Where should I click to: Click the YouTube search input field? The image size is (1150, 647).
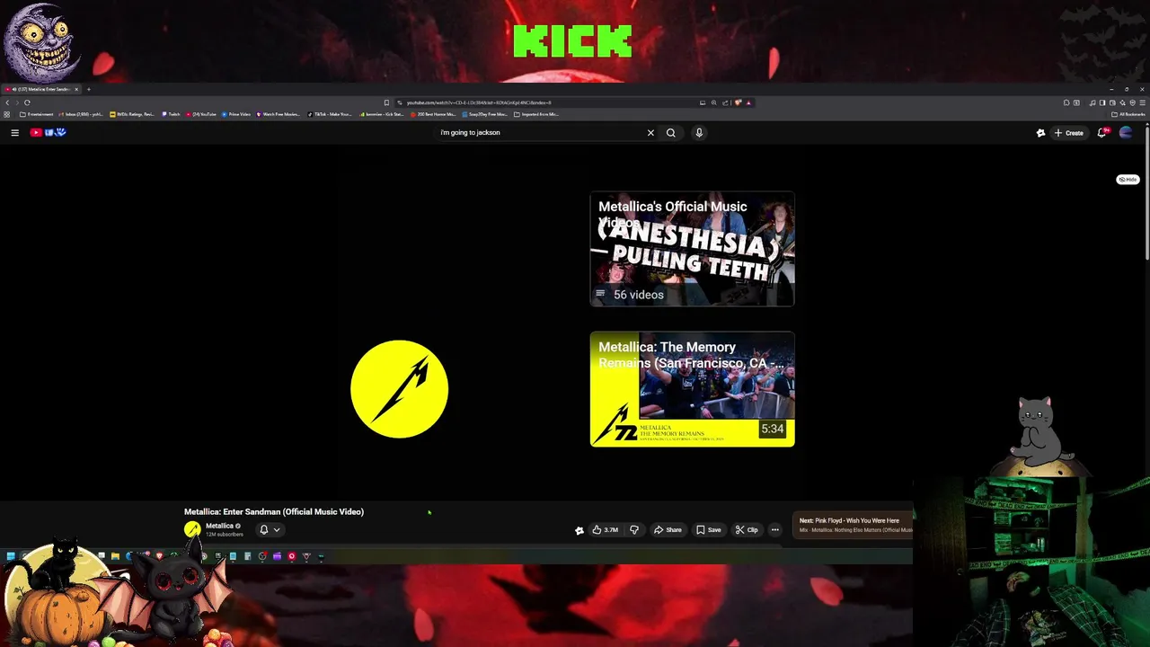pyautogui.click(x=539, y=132)
